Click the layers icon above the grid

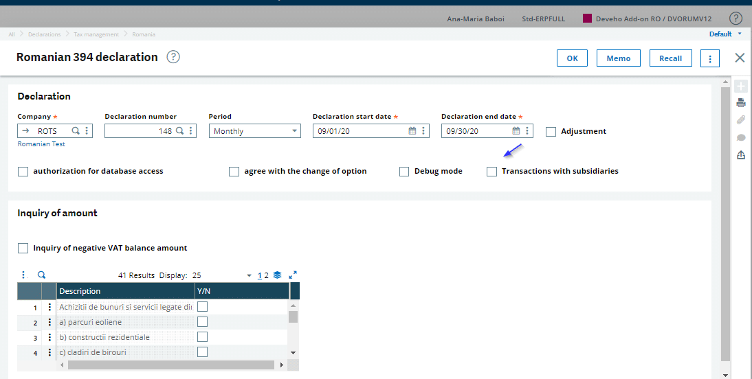(277, 275)
